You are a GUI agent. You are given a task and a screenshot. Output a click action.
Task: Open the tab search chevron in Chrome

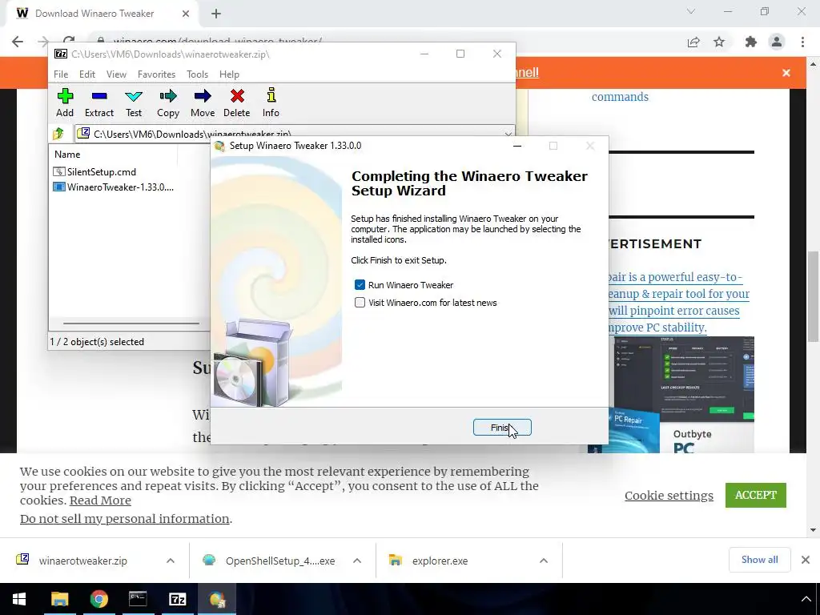[691, 11]
